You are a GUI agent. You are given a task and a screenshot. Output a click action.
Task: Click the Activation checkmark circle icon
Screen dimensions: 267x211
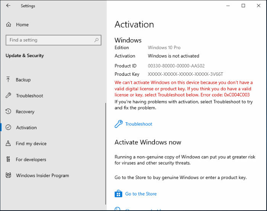(8, 127)
